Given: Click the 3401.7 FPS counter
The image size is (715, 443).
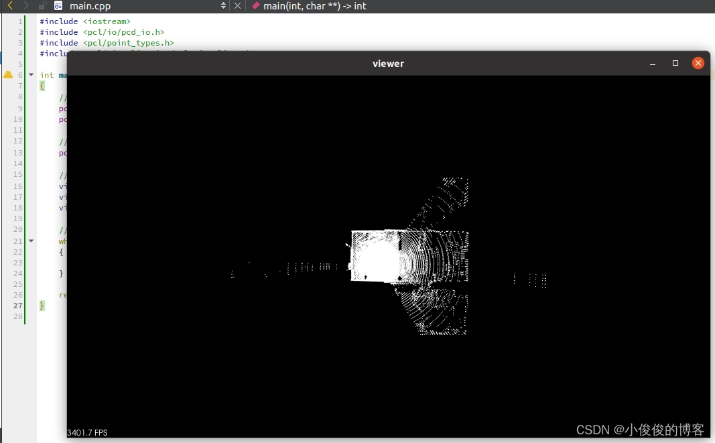Looking at the screenshot, I should pos(86,432).
